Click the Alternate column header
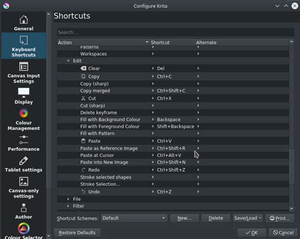This screenshot has width=300, height=239. 242,42
